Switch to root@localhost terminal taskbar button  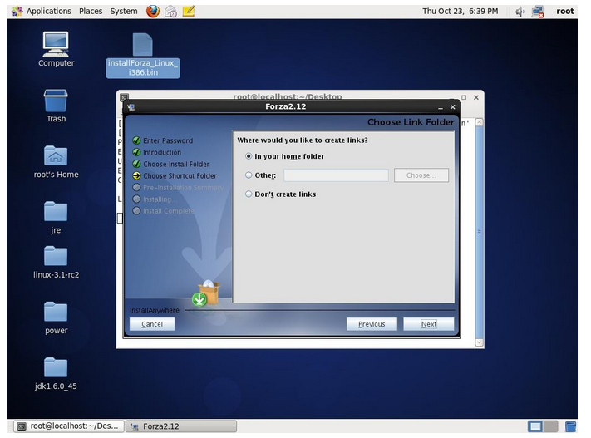pos(69,426)
